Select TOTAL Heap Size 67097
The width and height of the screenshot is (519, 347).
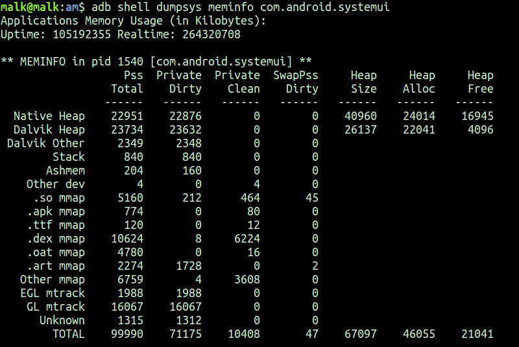(361, 334)
